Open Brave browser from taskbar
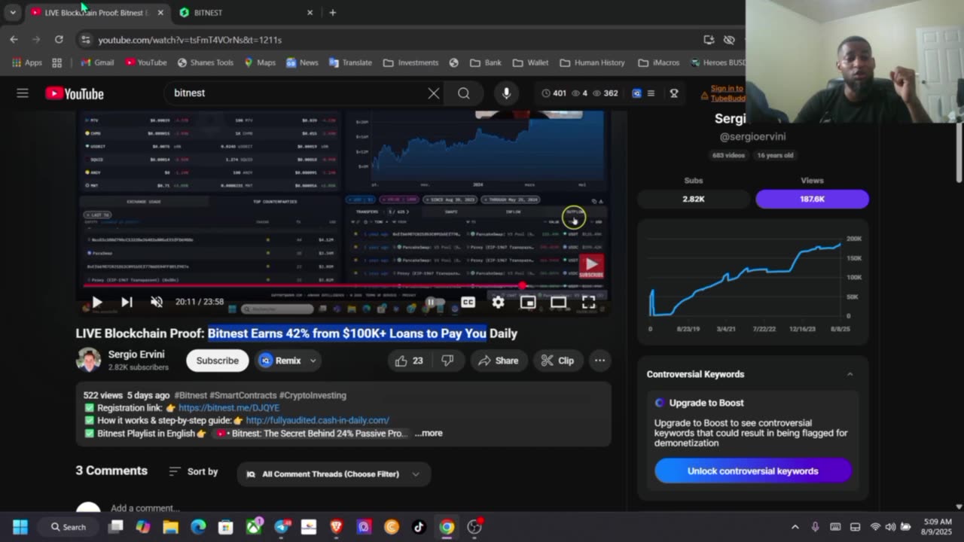The width and height of the screenshot is (964, 542). point(337,527)
